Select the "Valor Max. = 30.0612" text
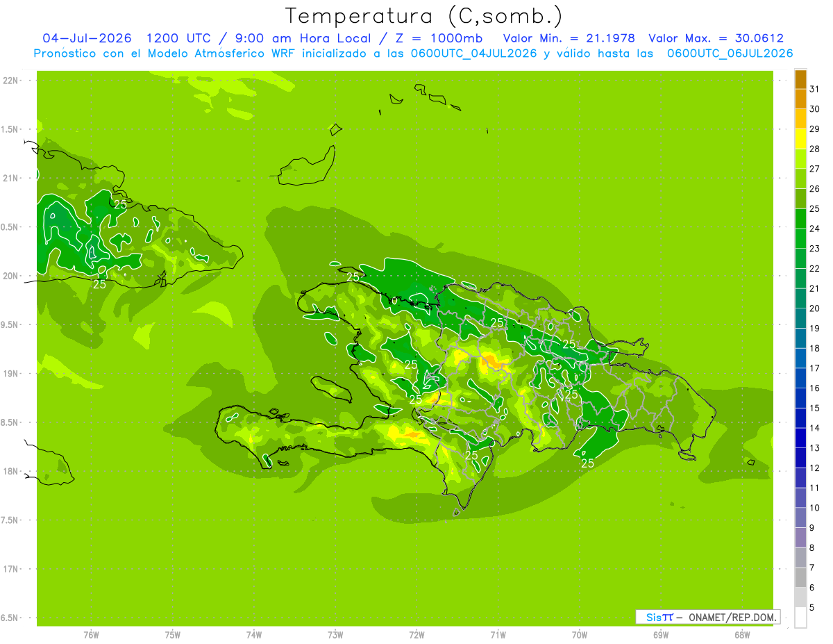 (716, 38)
